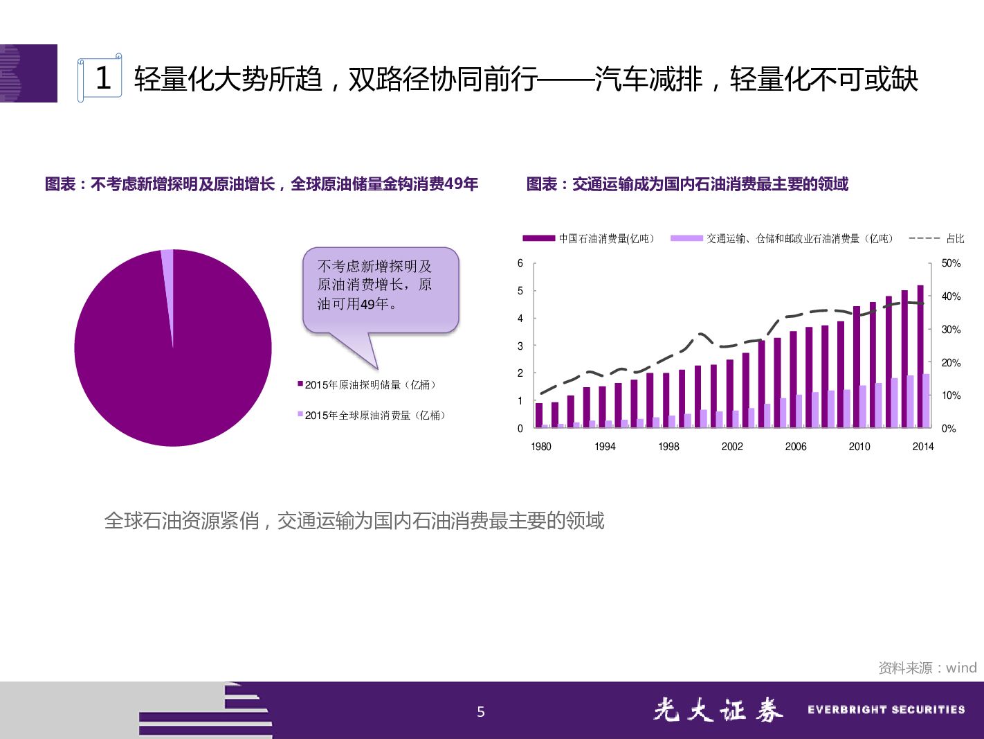Click right axis label 40%
Image resolution: width=984 pixels, height=739 pixels.
coord(951,296)
